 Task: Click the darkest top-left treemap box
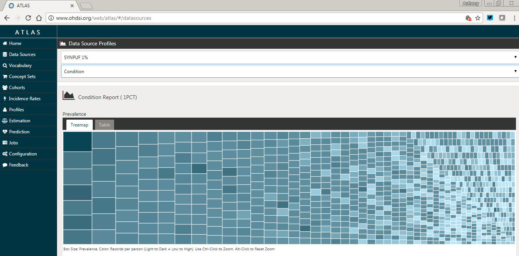pos(77,141)
